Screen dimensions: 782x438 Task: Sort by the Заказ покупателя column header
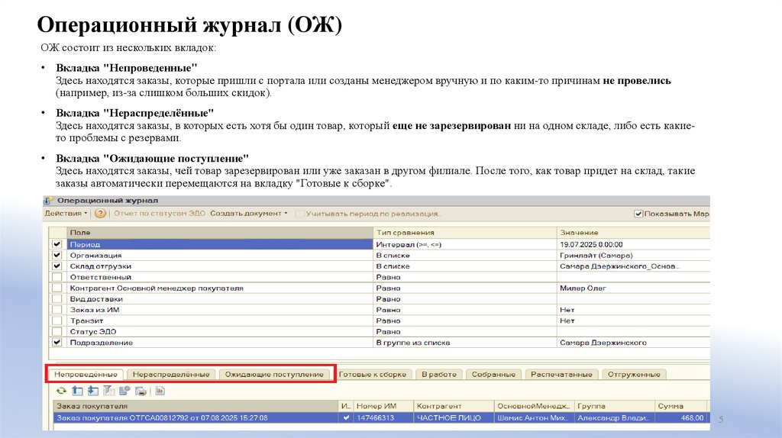[x=196, y=406]
